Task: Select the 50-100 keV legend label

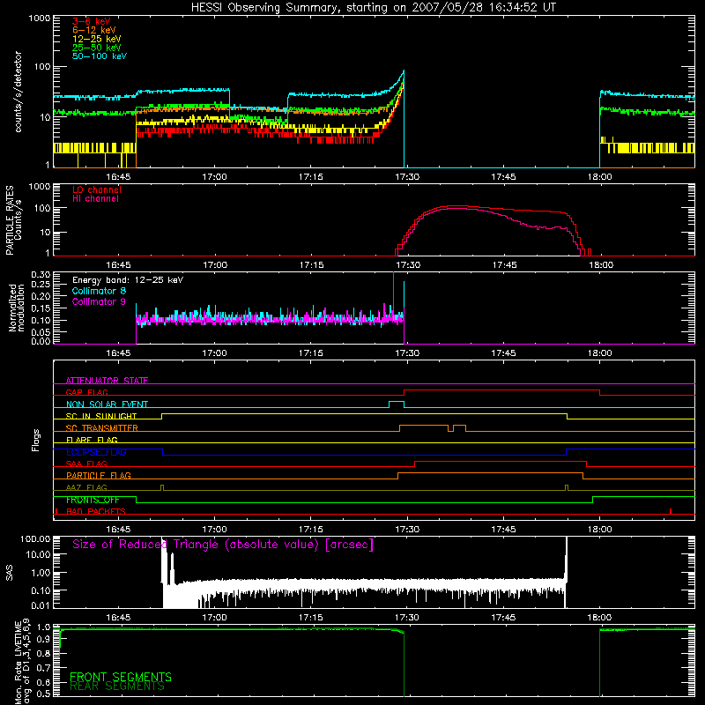Action: [100, 56]
